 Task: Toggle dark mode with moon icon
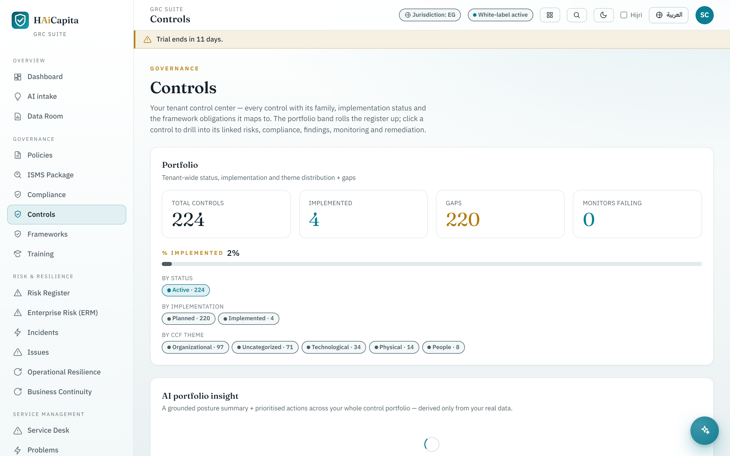[x=603, y=15]
